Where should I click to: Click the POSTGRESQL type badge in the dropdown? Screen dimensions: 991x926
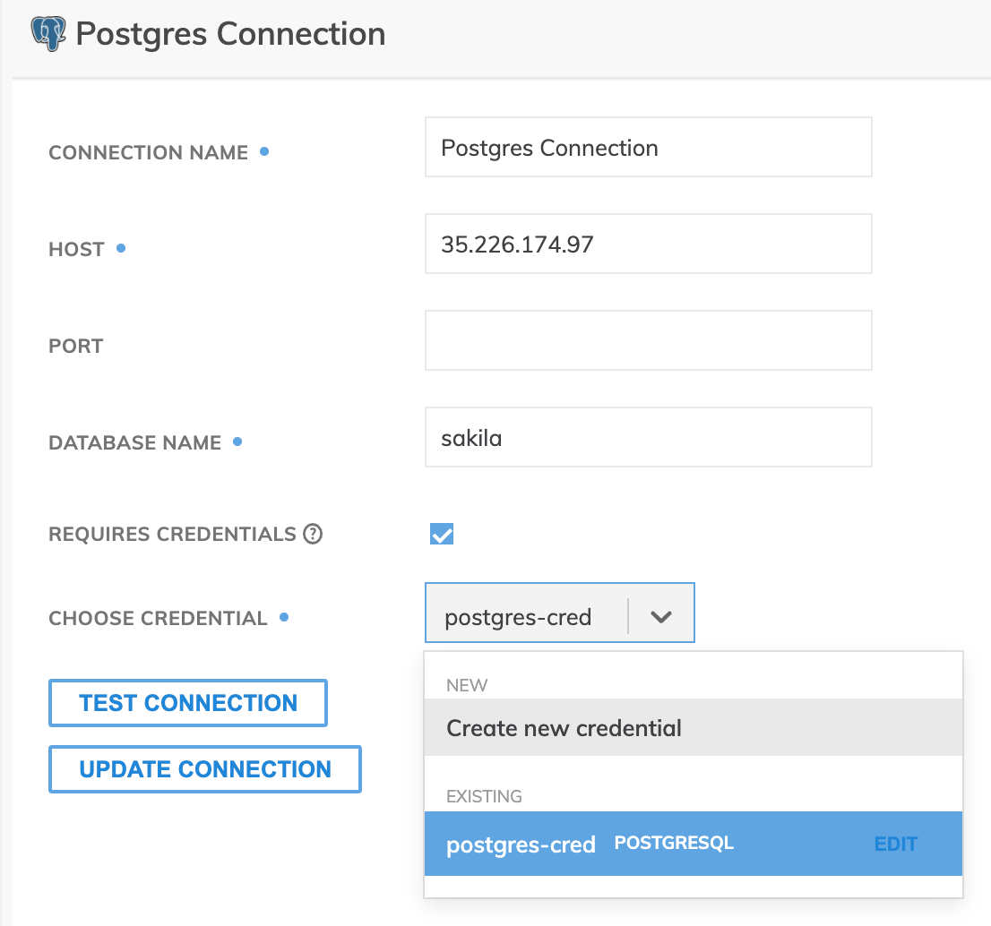point(674,843)
